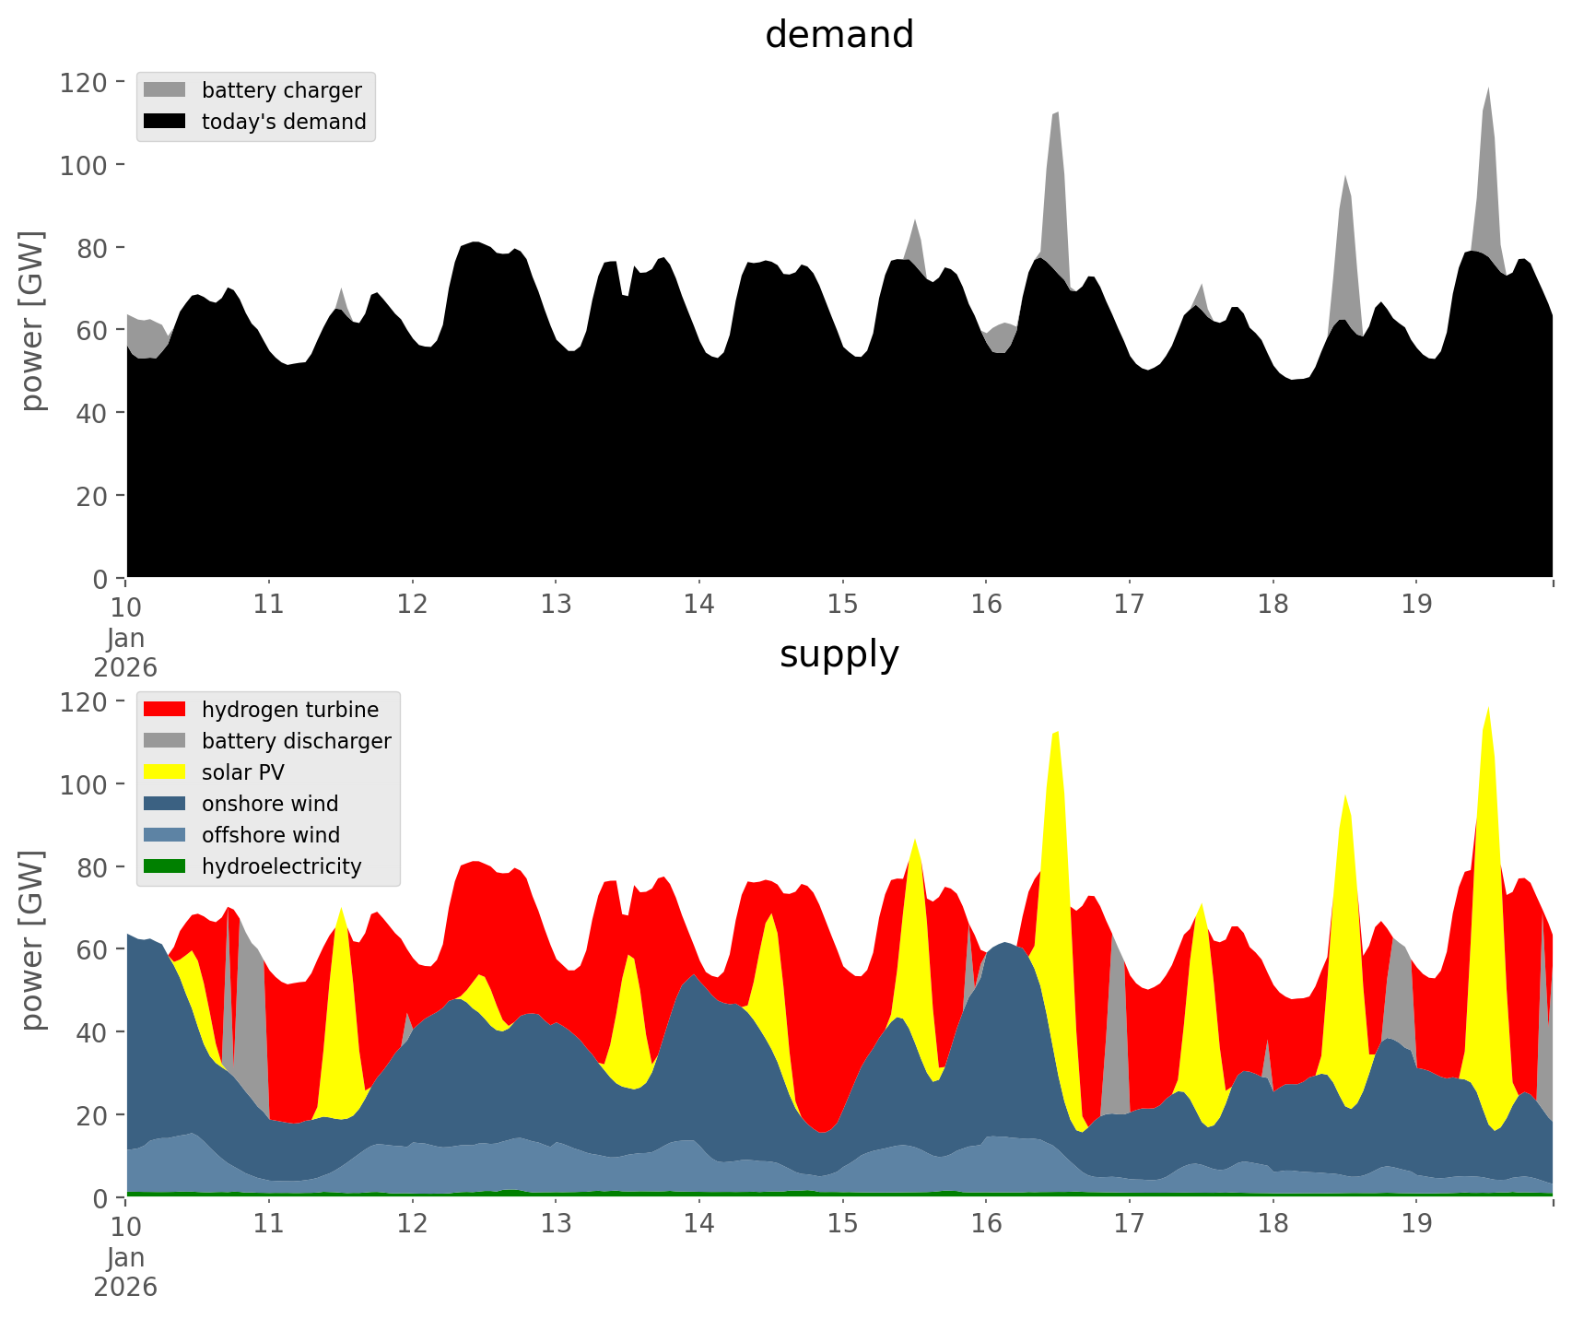Click the "supply" chart title
The height and width of the screenshot is (1319, 1572).
[839, 654]
